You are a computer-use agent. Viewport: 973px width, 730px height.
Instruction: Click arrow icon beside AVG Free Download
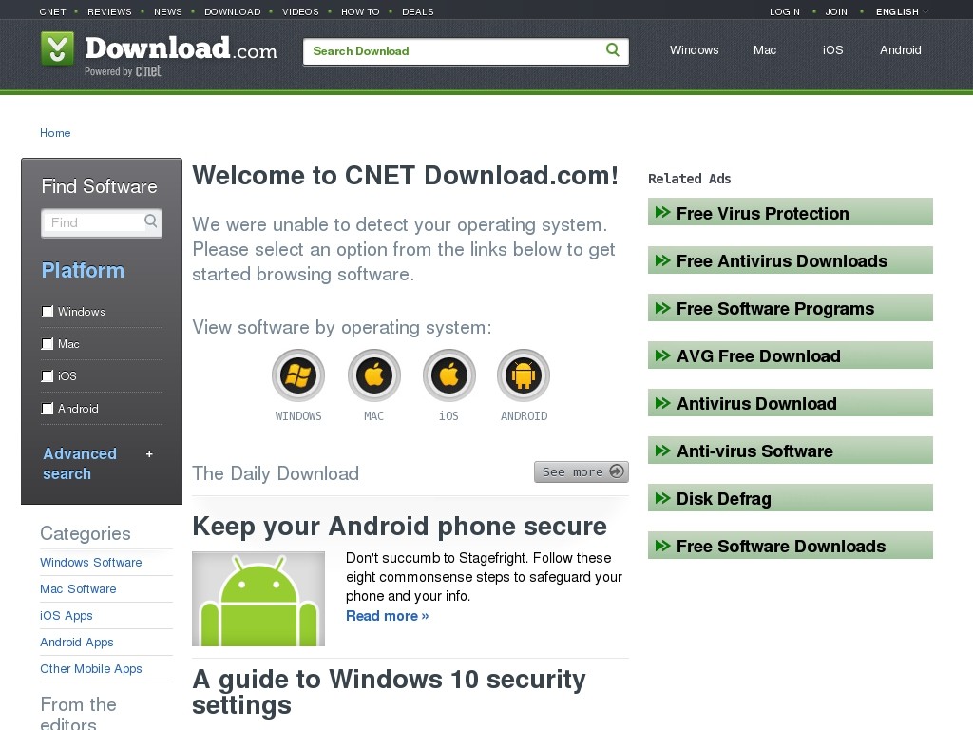pos(662,355)
